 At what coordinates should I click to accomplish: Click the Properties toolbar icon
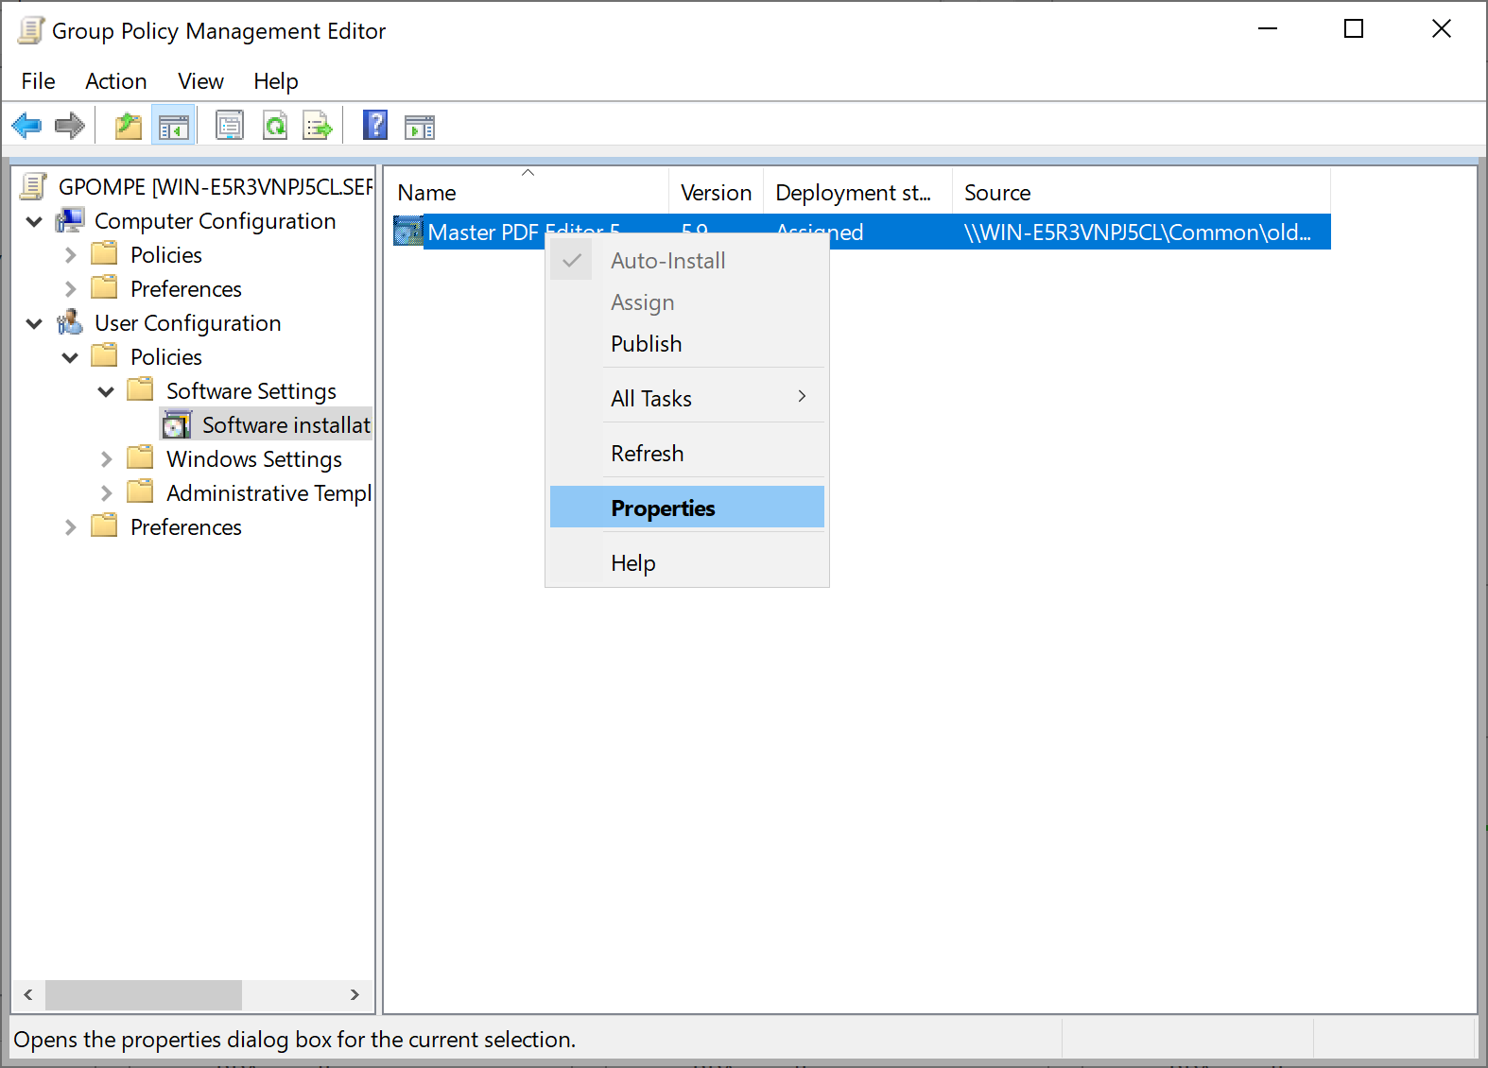[x=230, y=126]
